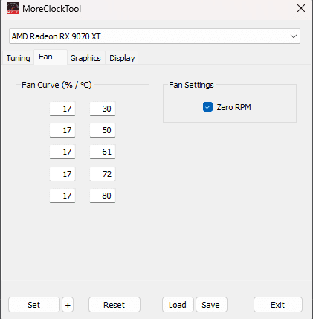The width and height of the screenshot is (313, 319).
Task: Switch to the Tuning tab
Action: (x=18, y=58)
